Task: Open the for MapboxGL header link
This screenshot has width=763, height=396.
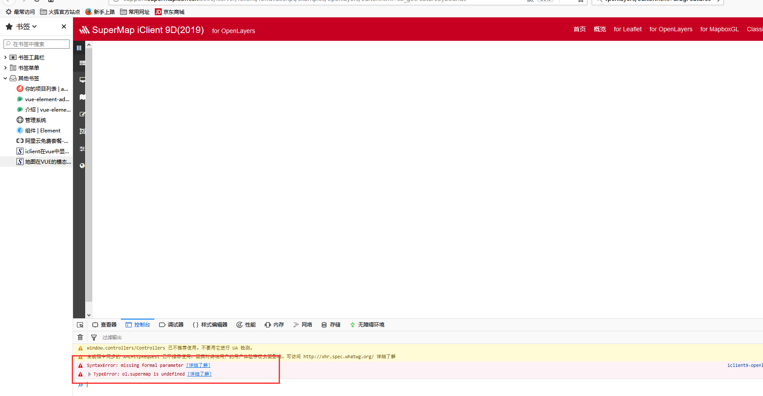Action: pos(719,29)
